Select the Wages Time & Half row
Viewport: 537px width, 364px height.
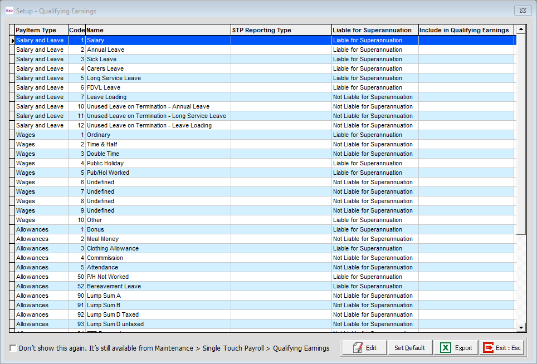(x=265, y=144)
